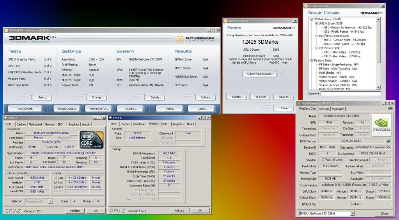399x220 pixels.
Task: Switch to Sensors tab in GPU-Z
Action: pos(324,109)
